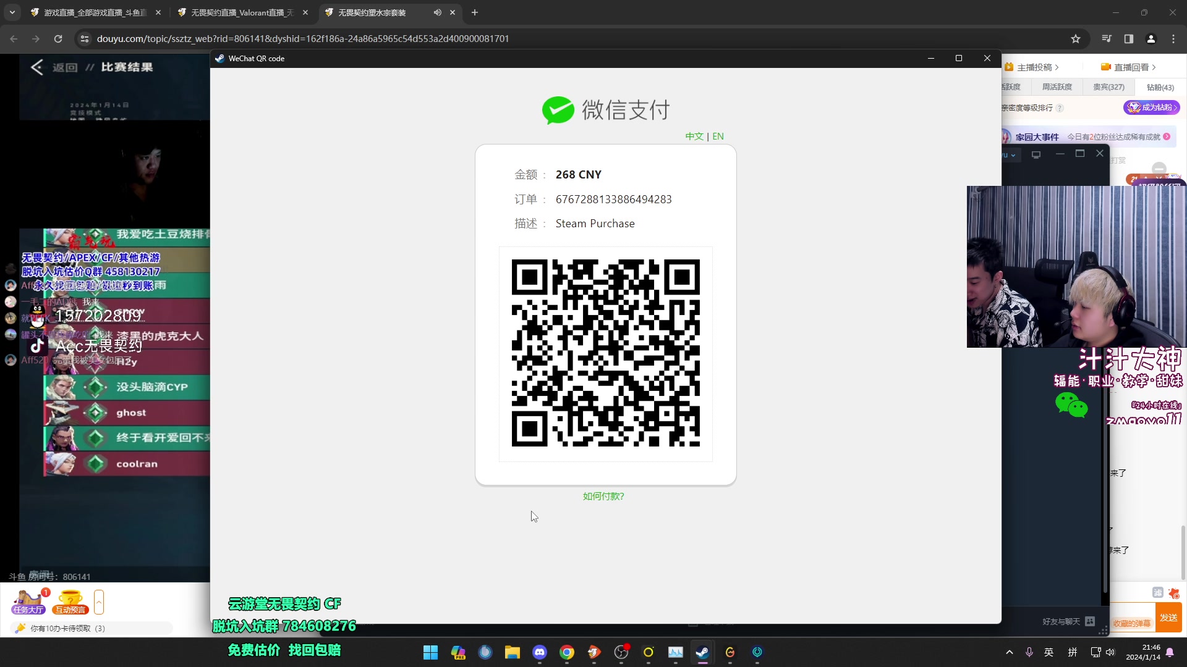
Task: Open the taskbar clock showing 21:46
Action: tap(1143, 652)
